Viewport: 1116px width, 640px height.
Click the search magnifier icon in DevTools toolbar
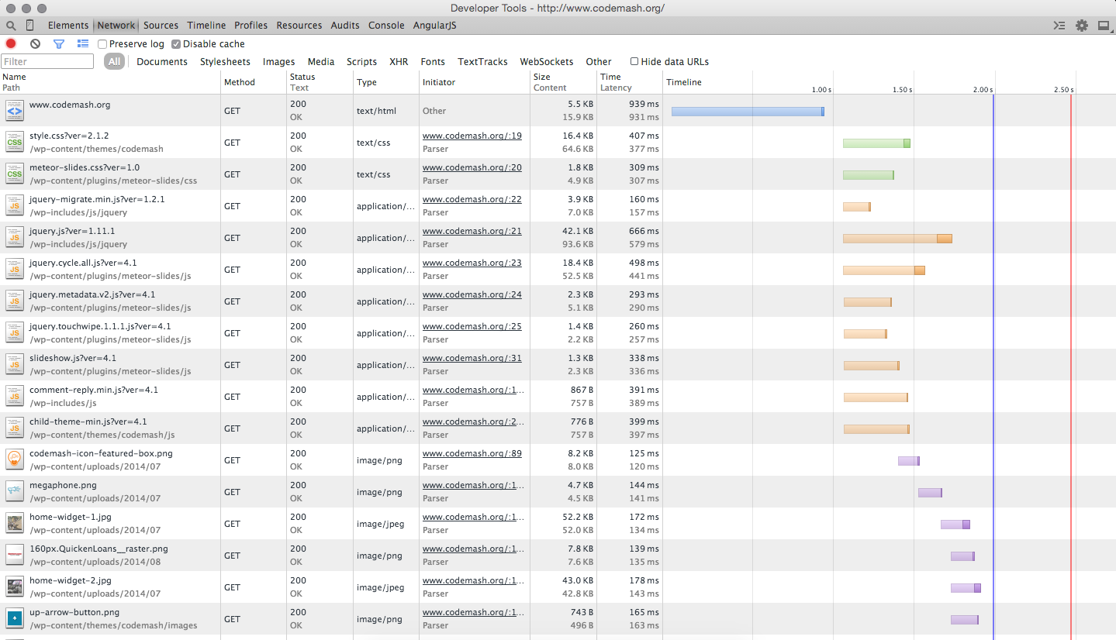(11, 26)
